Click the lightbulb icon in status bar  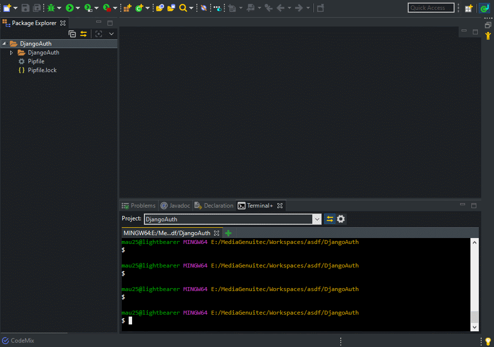pyautogui.click(x=488, y=341)
